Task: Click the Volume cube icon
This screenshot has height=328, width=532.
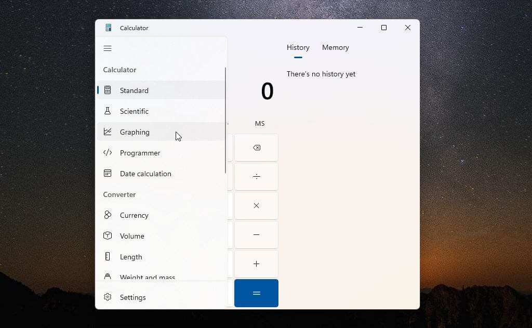Action: tap(108, 235)
